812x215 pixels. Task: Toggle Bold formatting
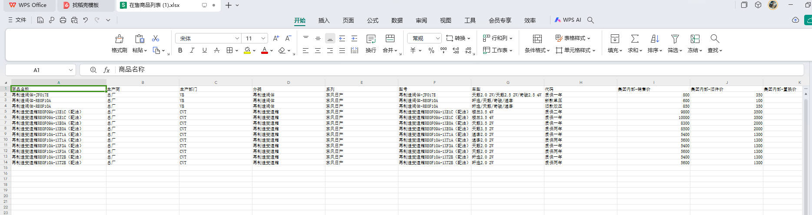(x=180, y=50)
